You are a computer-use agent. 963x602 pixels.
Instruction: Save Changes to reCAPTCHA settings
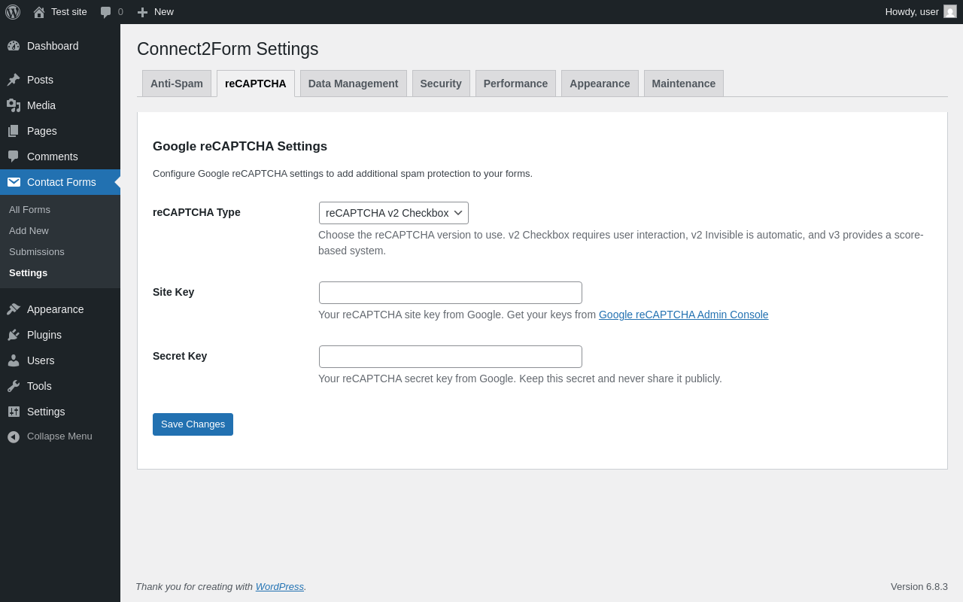pos(193,424)
